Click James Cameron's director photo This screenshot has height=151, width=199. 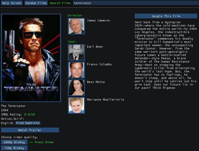pyautogui.click(x=76, y=26)
